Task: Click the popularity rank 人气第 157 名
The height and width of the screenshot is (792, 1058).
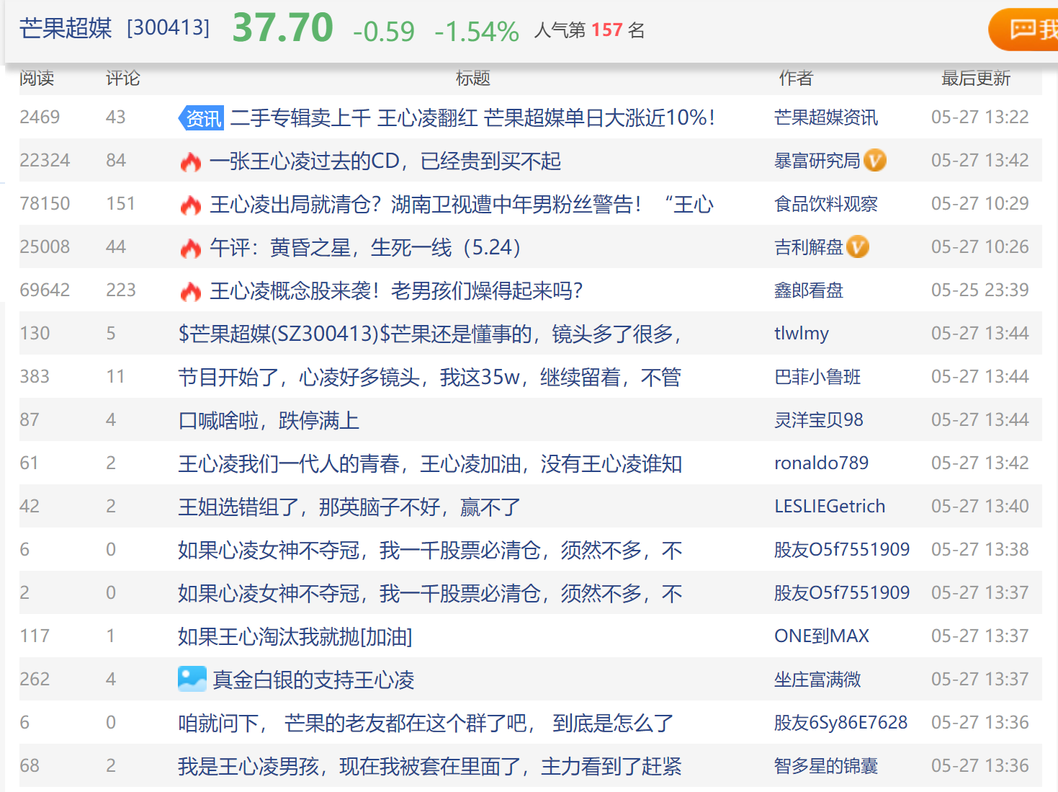Action: [x=589, y=30]
